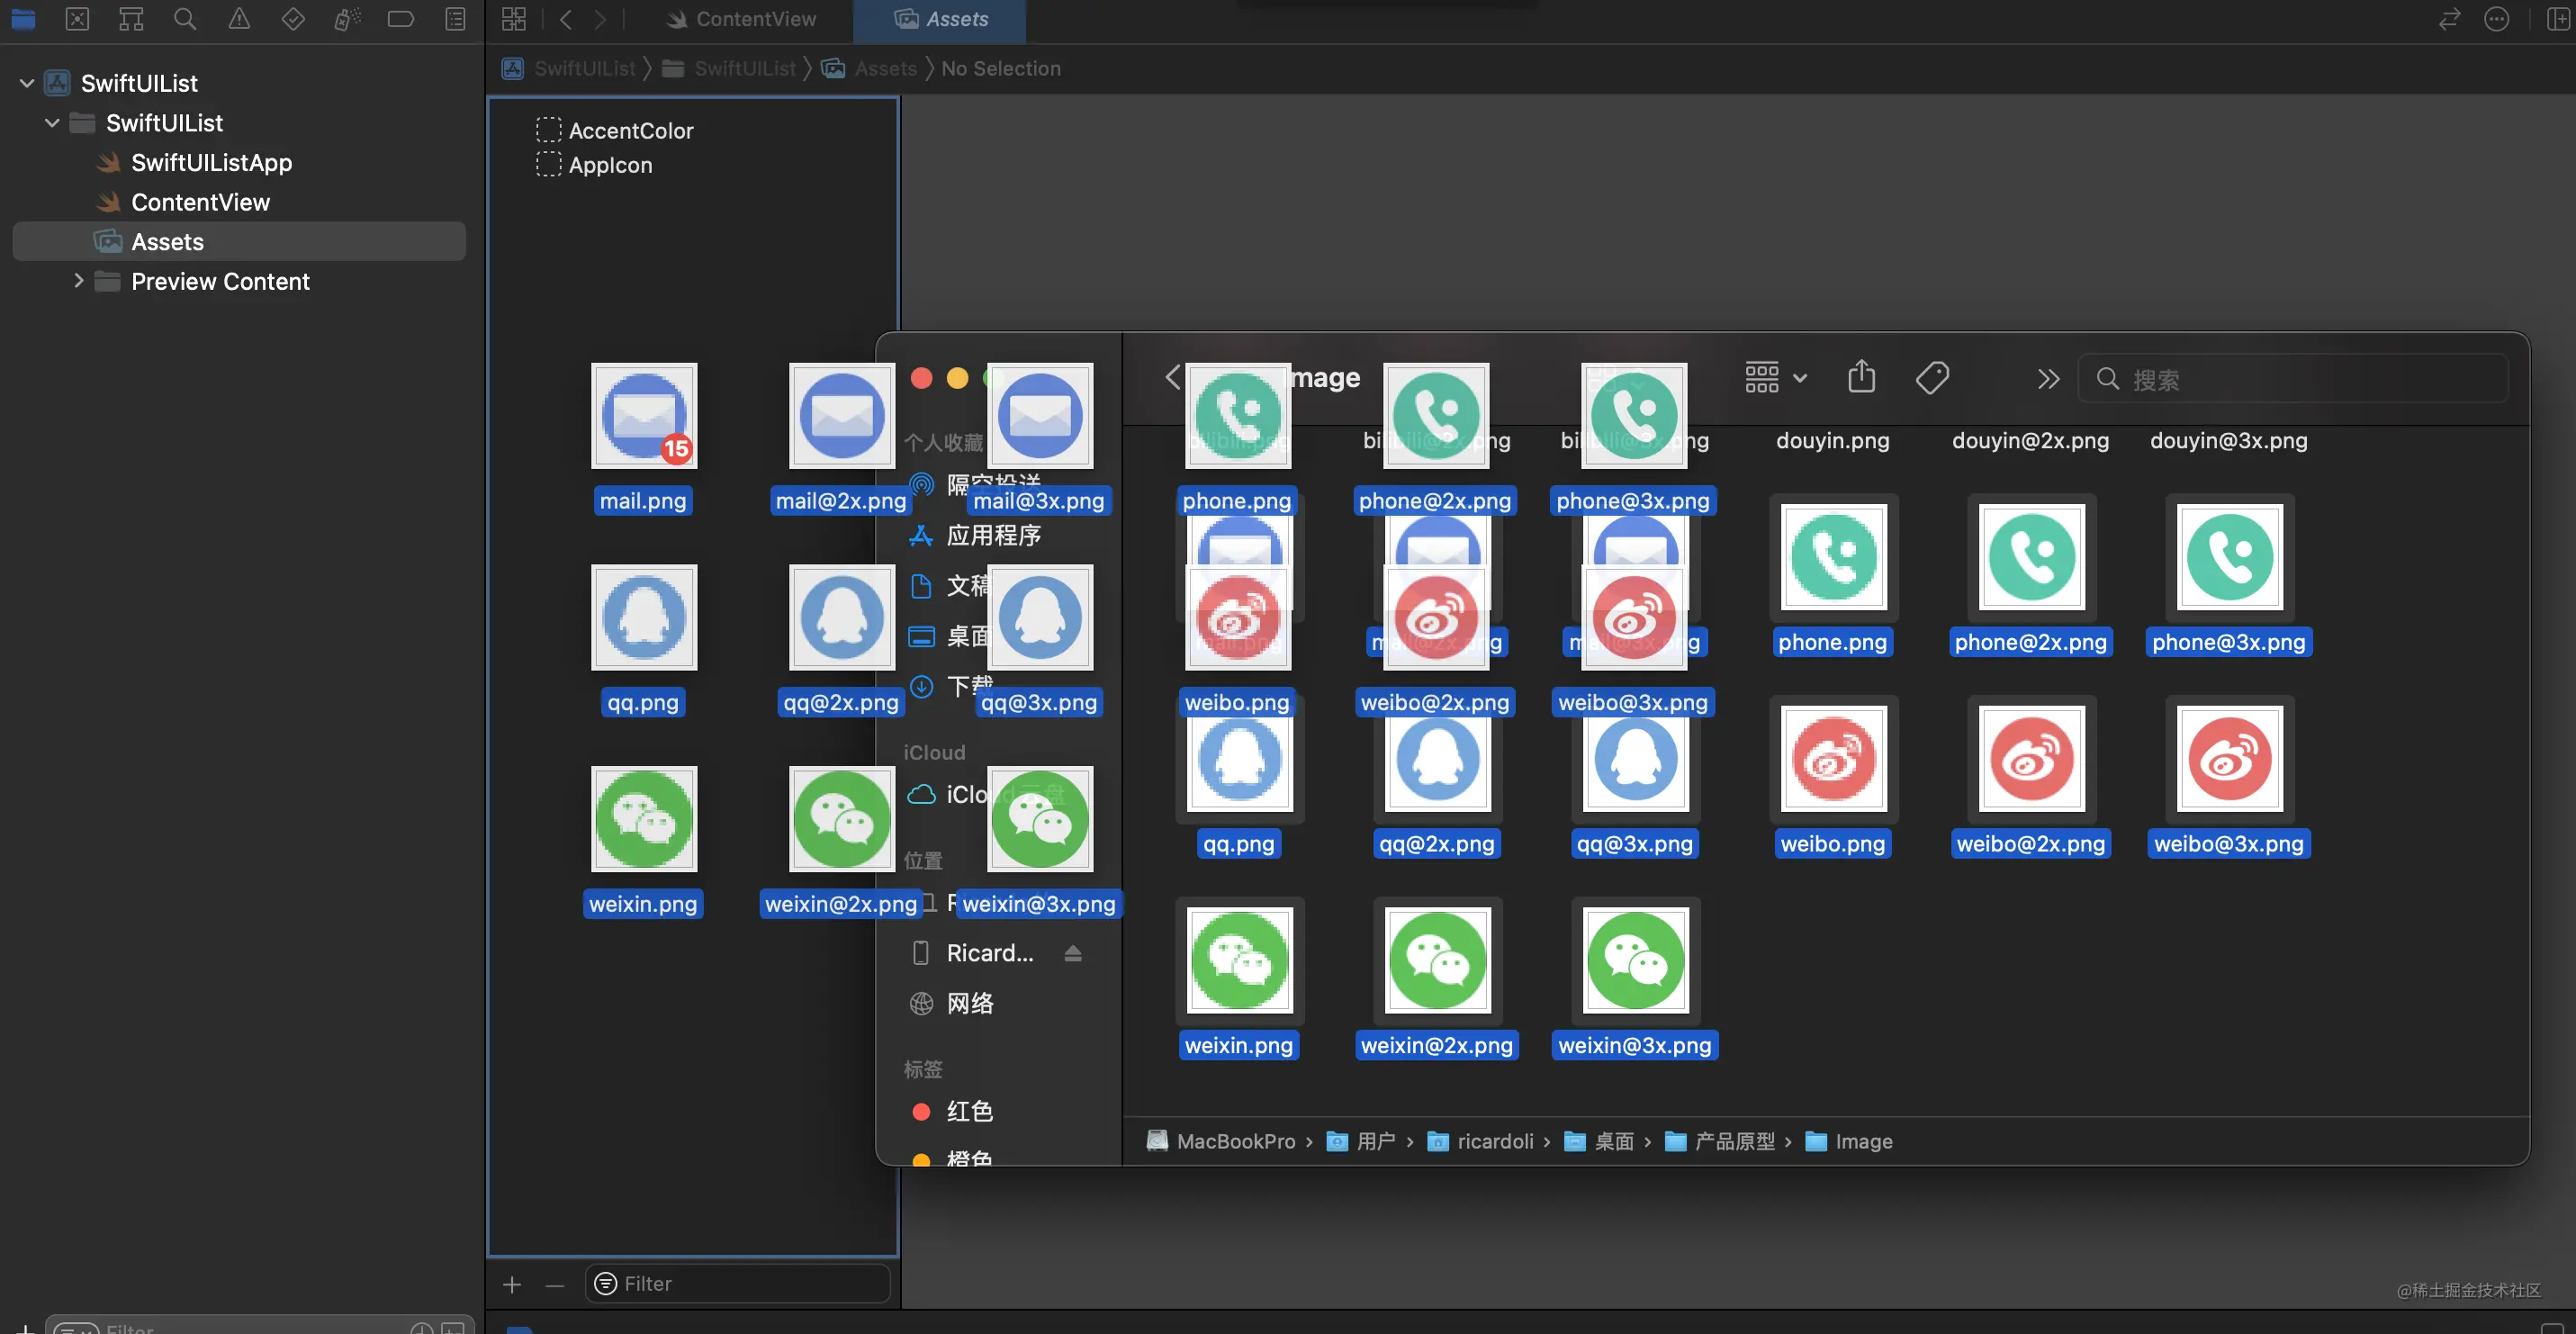Screen dimensions: 2576x1334
Task: Click the Finder back arrow
Action: 1173,378
